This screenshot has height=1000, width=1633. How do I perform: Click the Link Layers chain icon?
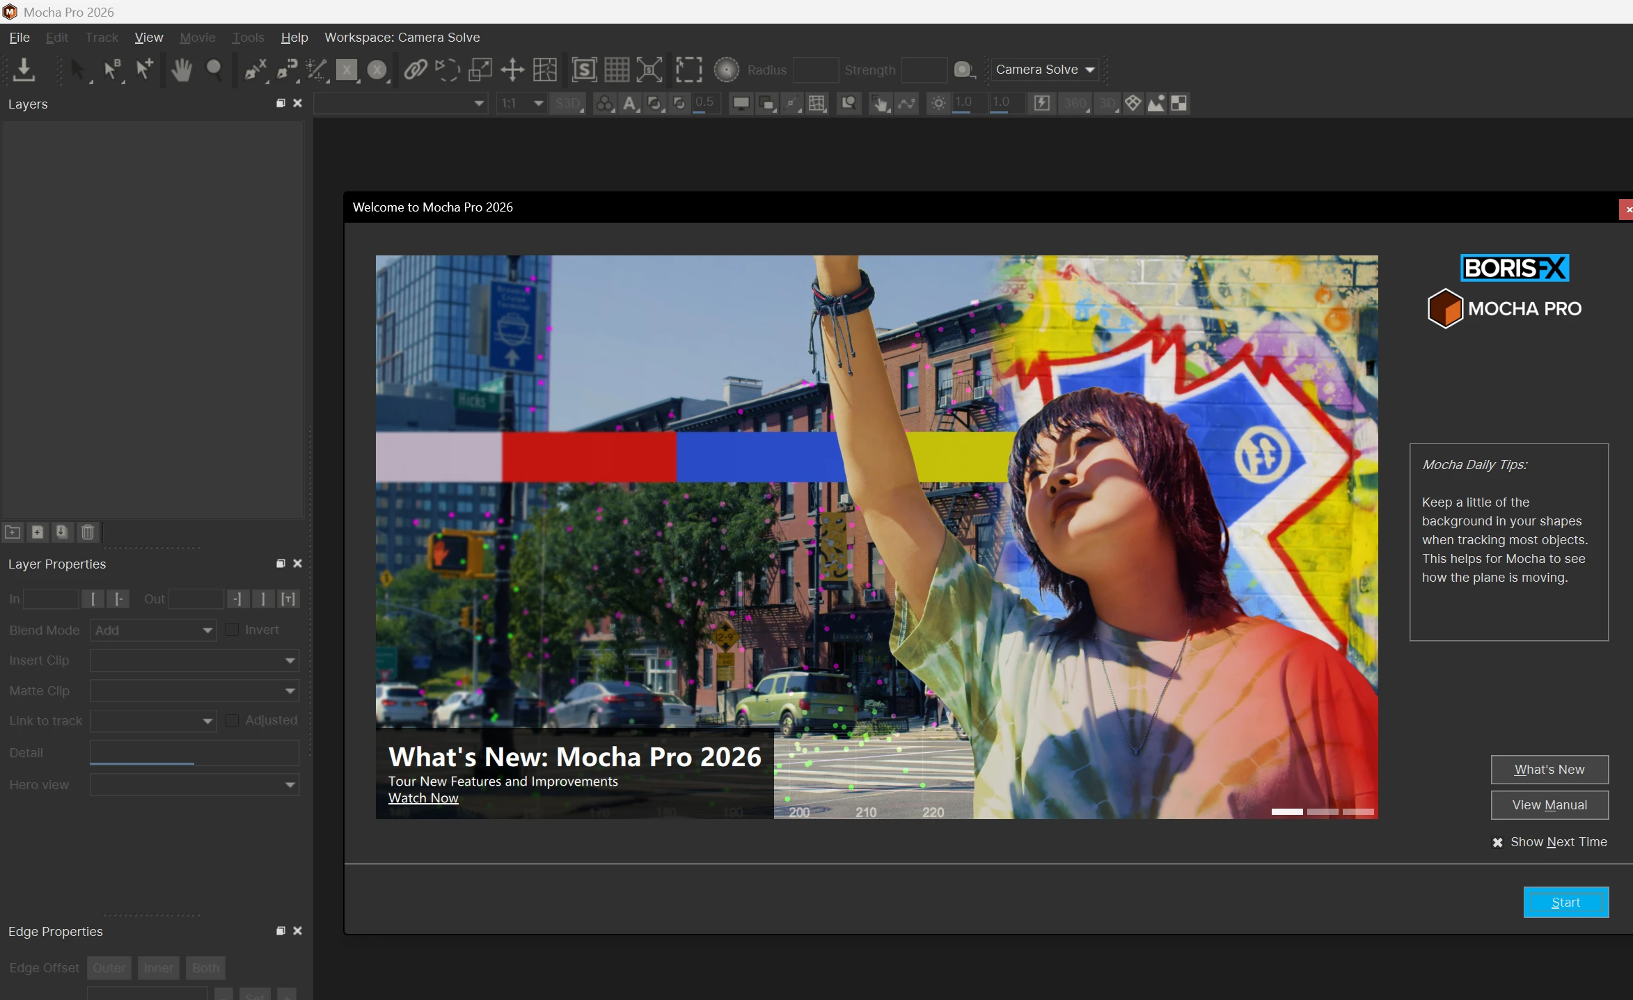416,70
